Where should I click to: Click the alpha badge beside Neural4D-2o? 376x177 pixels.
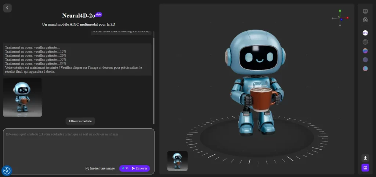click(x=98, y=14)
